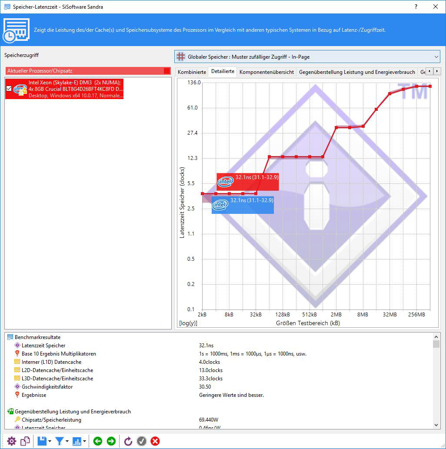Click the 13.0clocks value
The height and width of the screenshot is (449, 446).
pos(211,370)
